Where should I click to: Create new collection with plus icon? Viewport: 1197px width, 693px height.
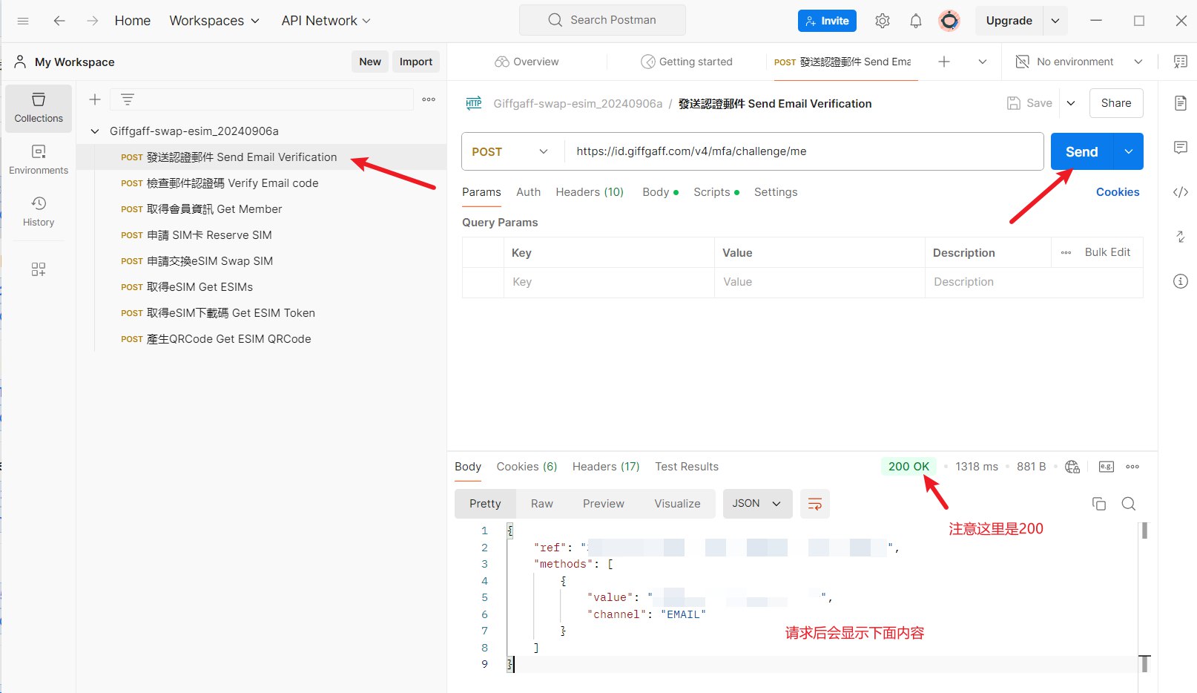click(x=95, y=99)
